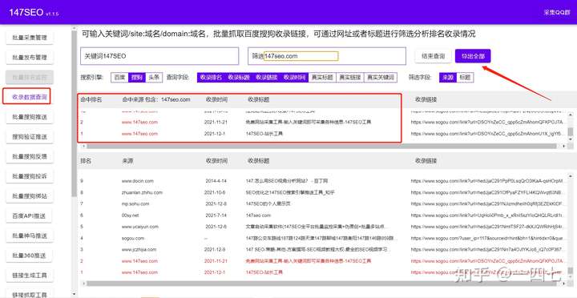Enable the 真实标题 query field
The height and width of the screenshot is (298, 577).
322,77
